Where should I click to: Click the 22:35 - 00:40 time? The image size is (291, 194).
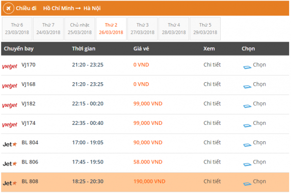[x=88, y=123]
